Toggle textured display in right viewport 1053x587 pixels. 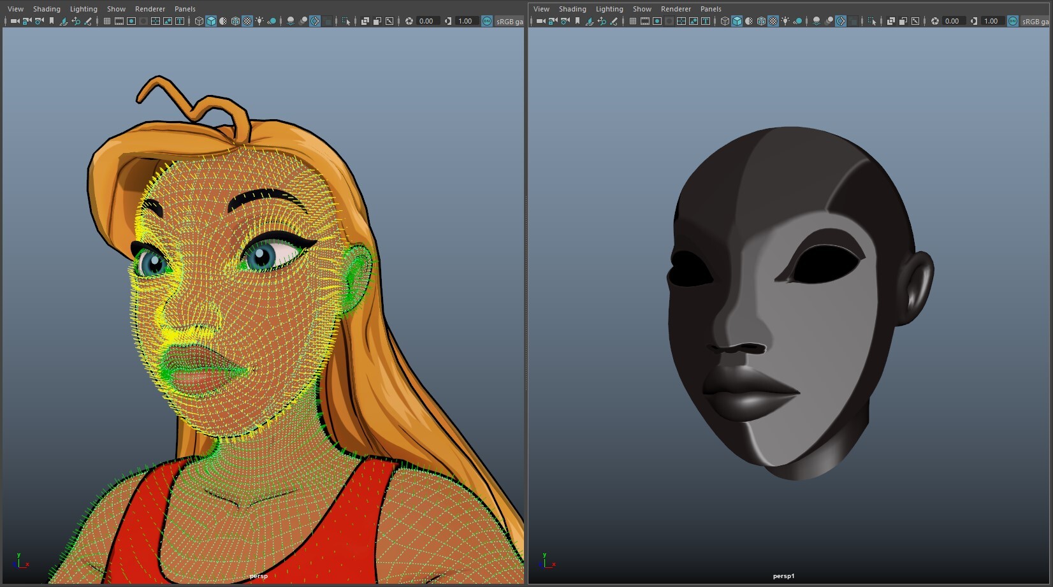pos(773,21)
